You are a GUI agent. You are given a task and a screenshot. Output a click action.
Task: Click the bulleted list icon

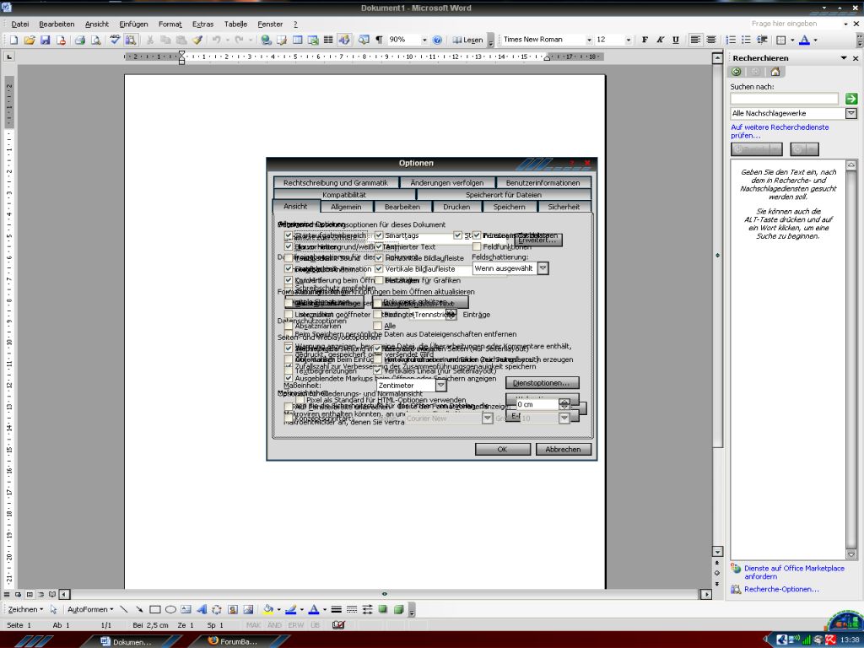[746, 40]
